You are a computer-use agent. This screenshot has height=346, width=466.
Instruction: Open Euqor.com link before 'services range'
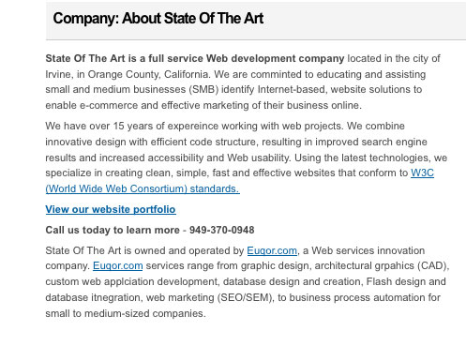(x=118, y=265)
